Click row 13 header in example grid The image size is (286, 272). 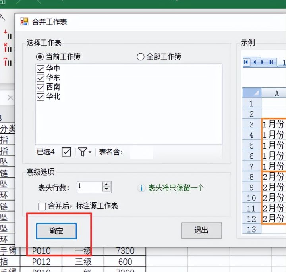(x=251, y=230)
